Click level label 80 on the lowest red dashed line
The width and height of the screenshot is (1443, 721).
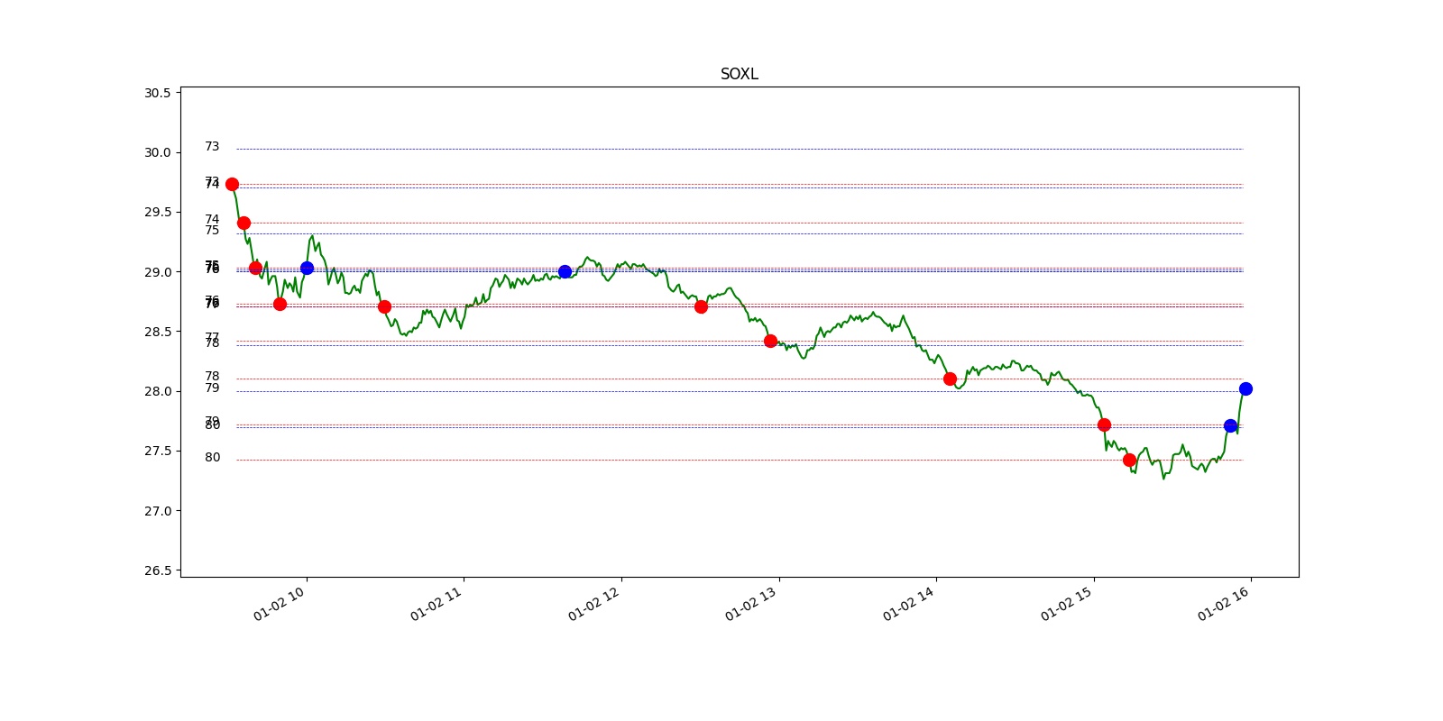point(212,457)
